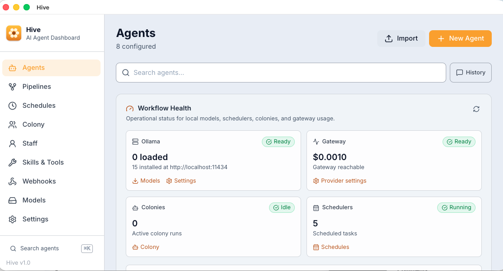Open Settings link in Ollama card
Viewport: 503px width, 271px height.
coord(181,181)
